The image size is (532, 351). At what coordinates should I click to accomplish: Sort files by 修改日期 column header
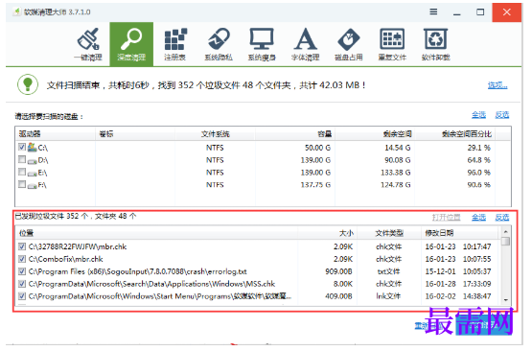point(459,233)
